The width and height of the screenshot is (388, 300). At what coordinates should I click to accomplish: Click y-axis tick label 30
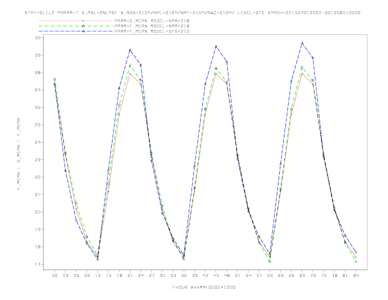point(38,38)
